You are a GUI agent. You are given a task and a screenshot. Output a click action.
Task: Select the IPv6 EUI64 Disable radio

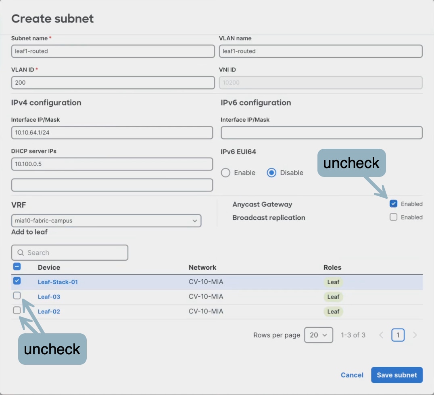271,173
